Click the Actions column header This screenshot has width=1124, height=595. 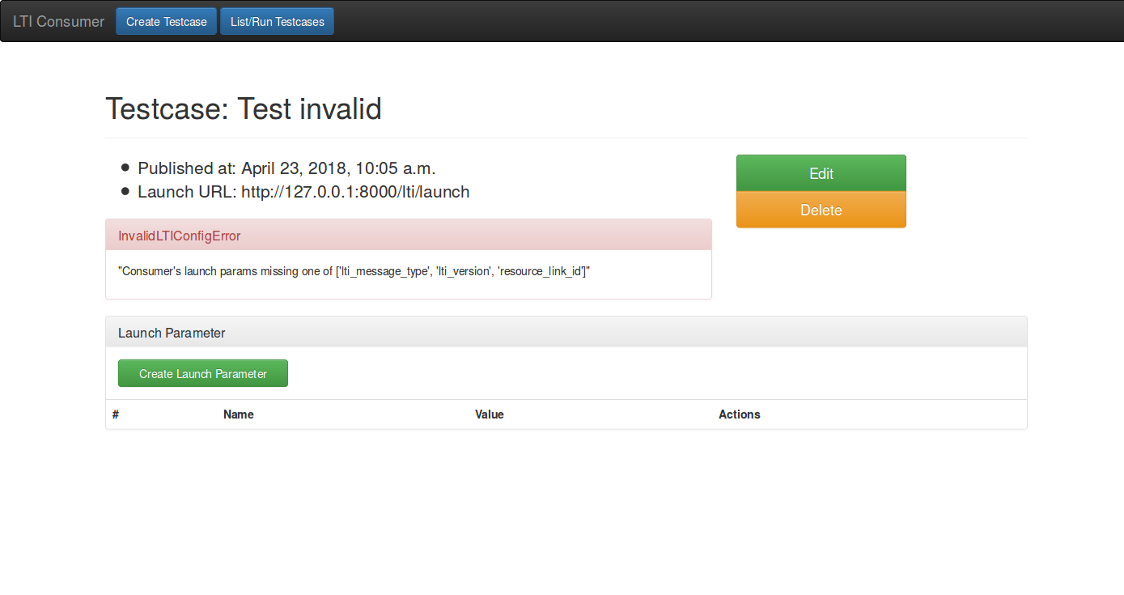(740, 414)
